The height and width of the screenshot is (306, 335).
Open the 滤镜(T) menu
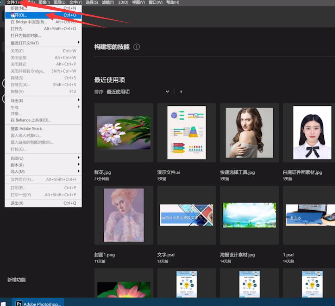point(108,2)
